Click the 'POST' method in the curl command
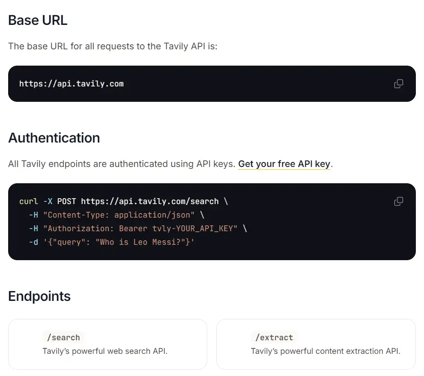The width and height of the screenshot is (424, 376). [x=67, y=201]
